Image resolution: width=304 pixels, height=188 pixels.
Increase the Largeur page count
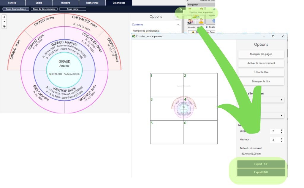click(x=281, y=130)
